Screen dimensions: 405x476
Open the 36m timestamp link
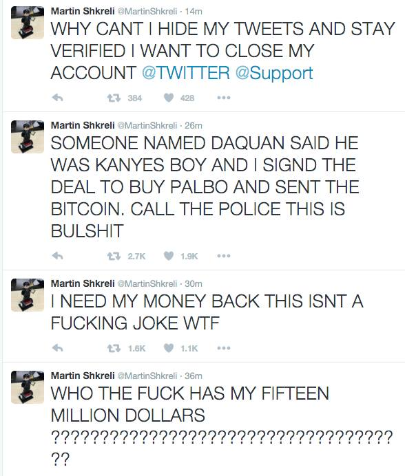(x=194, y=376)
